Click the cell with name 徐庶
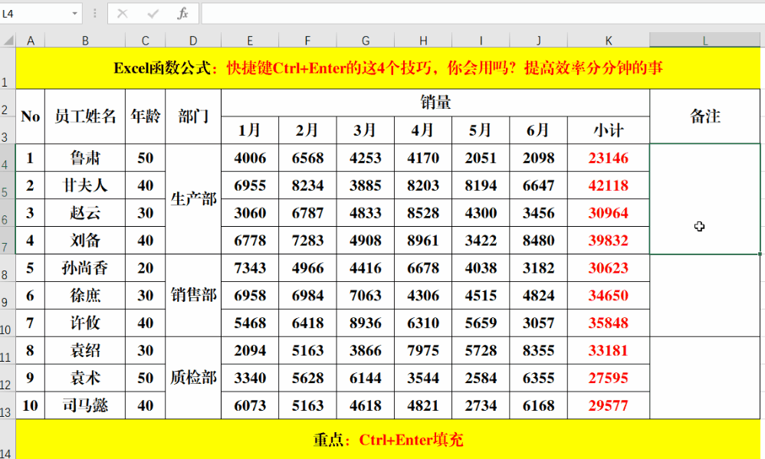This screenshot has width=765, height=459. 85,295
